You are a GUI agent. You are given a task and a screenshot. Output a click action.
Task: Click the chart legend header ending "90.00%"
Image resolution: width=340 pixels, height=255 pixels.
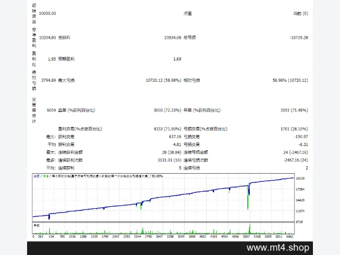pos(98,176)
